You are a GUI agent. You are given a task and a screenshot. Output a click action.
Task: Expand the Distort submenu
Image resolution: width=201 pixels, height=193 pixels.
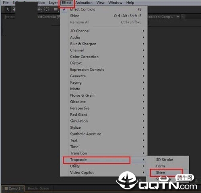(104, 63)
